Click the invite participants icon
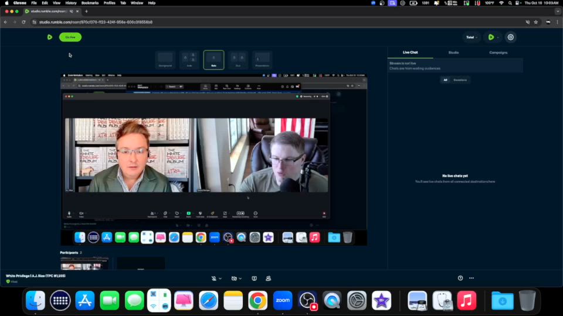Screen dimensions: 563x316 click(268, 279)
